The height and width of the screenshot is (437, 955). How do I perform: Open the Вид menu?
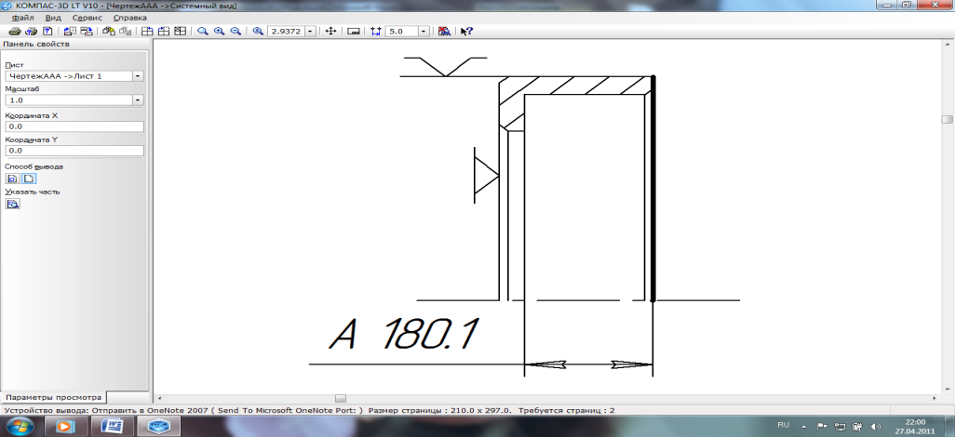tap(54, 18)
